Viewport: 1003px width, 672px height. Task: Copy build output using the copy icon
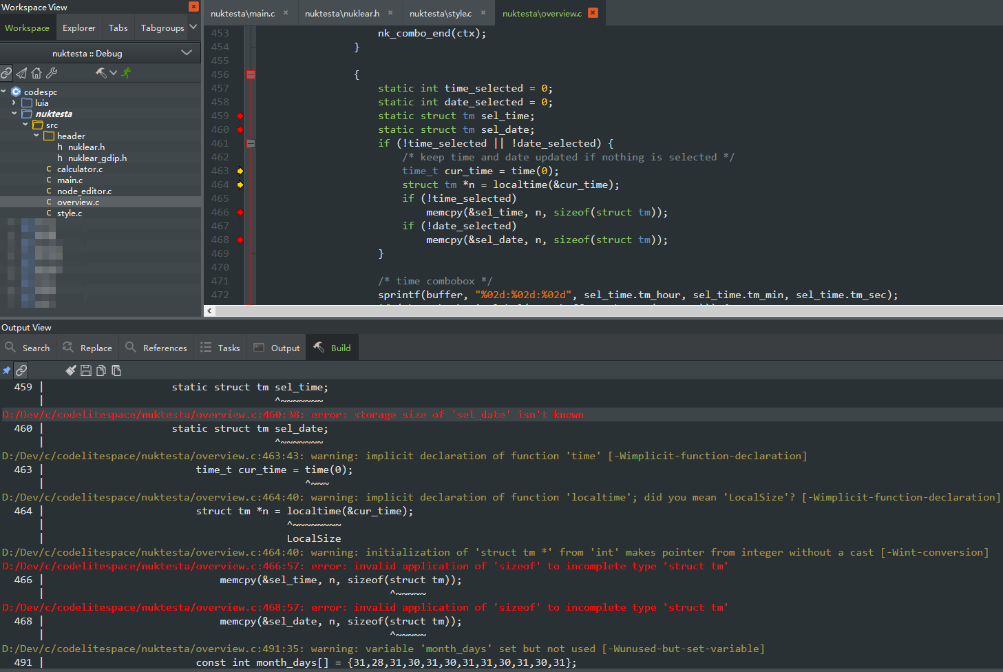[x=101, y=370]
